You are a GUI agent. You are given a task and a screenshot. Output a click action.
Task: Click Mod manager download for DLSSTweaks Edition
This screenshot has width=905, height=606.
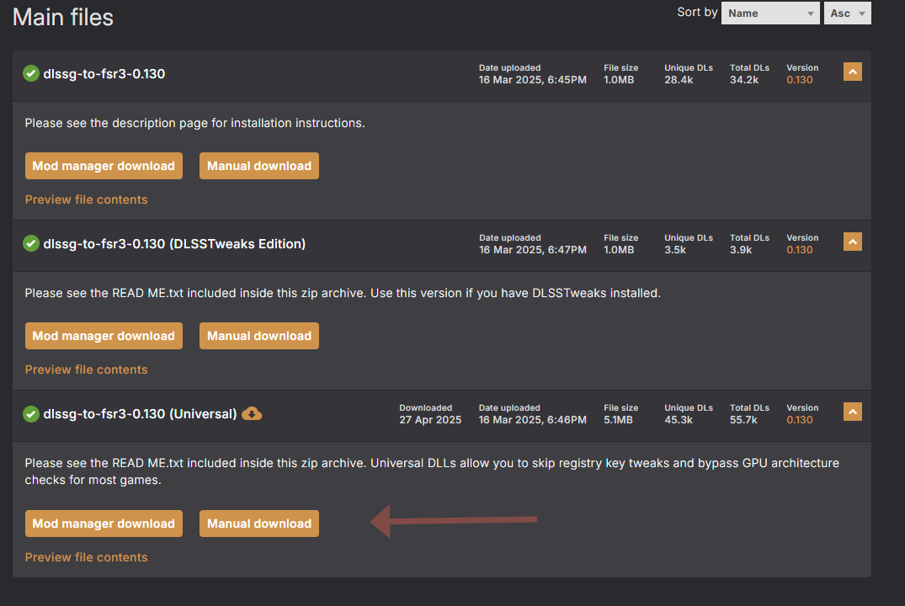click(104, 336)
